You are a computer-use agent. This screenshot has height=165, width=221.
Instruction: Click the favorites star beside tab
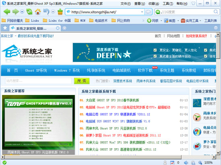point(5,28)
